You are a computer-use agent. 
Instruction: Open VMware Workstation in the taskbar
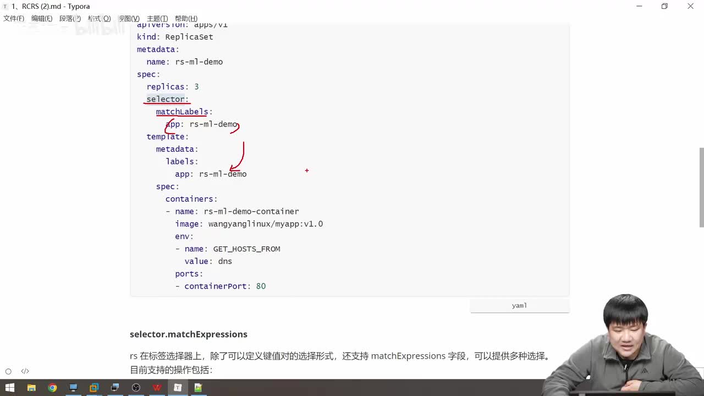pos(94,388)
